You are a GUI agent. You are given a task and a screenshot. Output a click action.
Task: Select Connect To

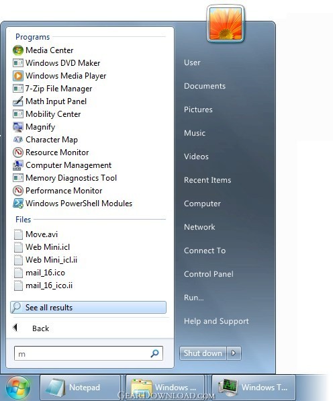pos(205,251)
